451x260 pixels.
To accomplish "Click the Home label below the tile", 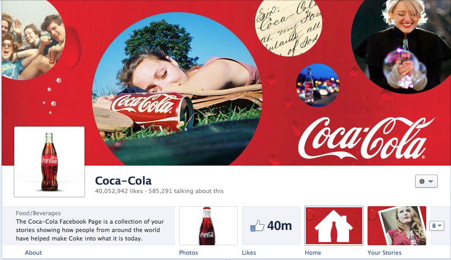I will pos(313,253).
